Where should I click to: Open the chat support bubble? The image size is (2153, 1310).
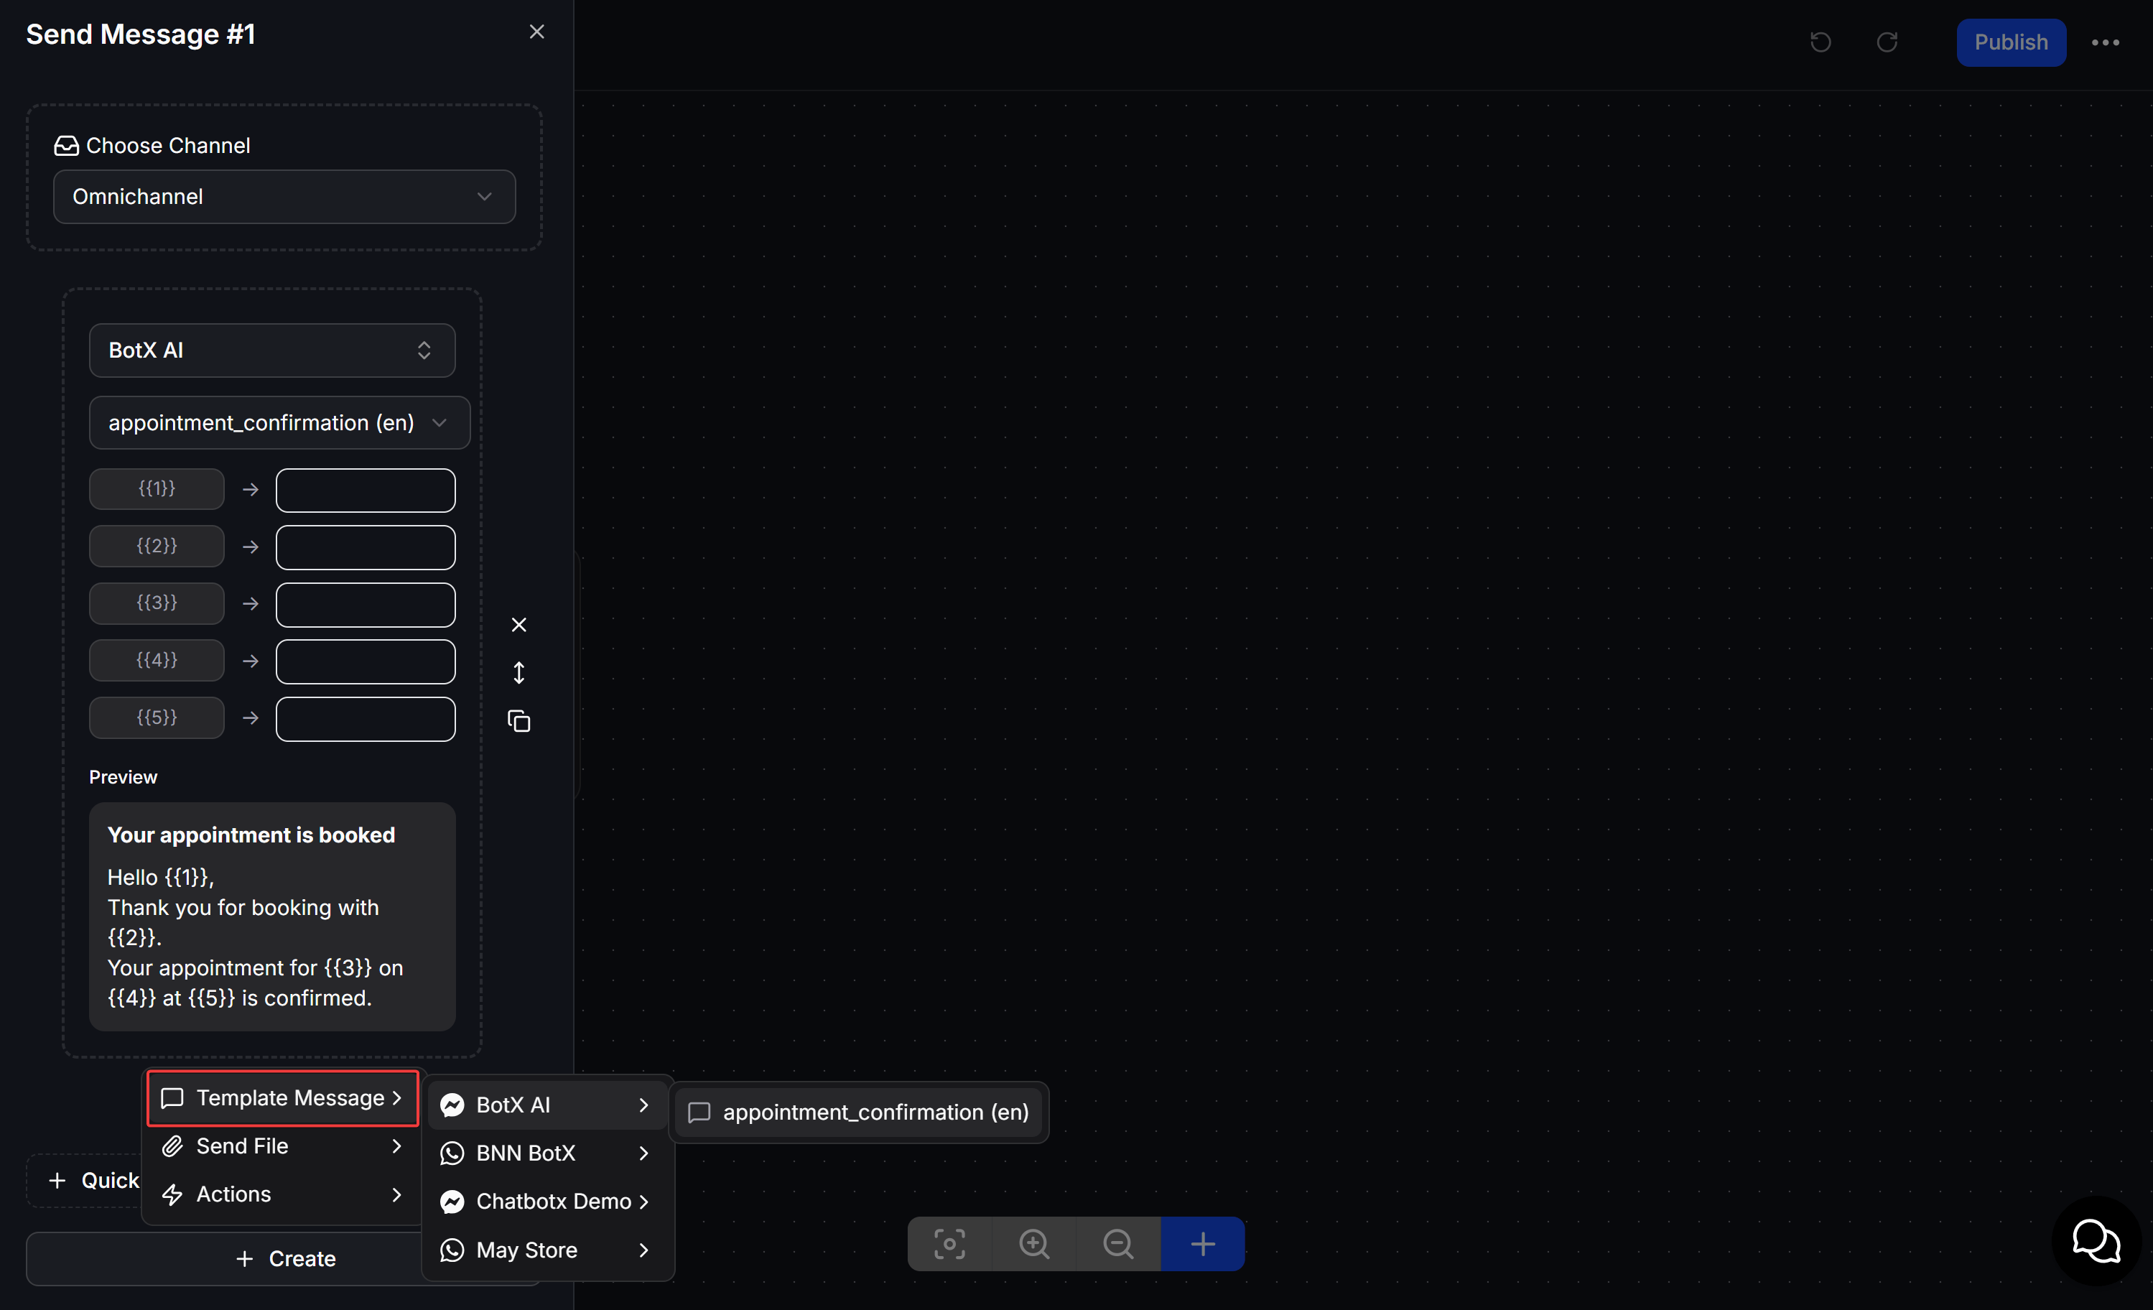tap(2096, 1241)
